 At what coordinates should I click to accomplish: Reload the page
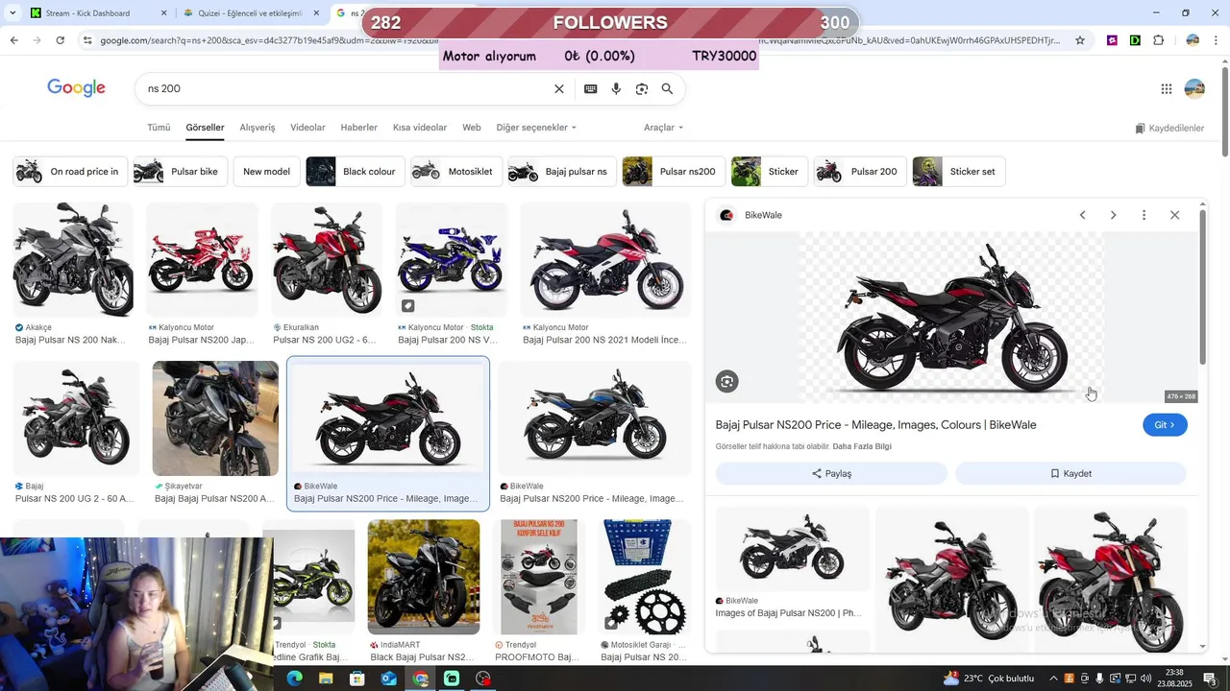coord(60,40)
